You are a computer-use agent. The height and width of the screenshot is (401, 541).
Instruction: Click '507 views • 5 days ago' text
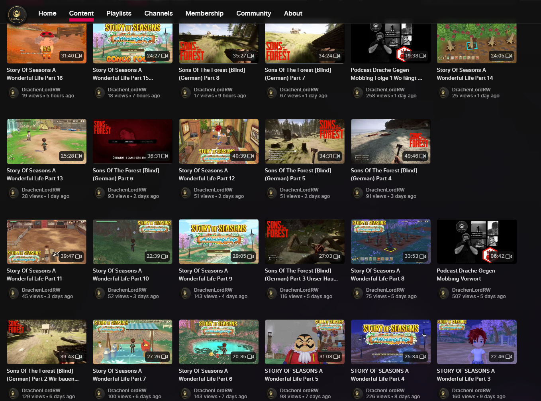[479, 296]
